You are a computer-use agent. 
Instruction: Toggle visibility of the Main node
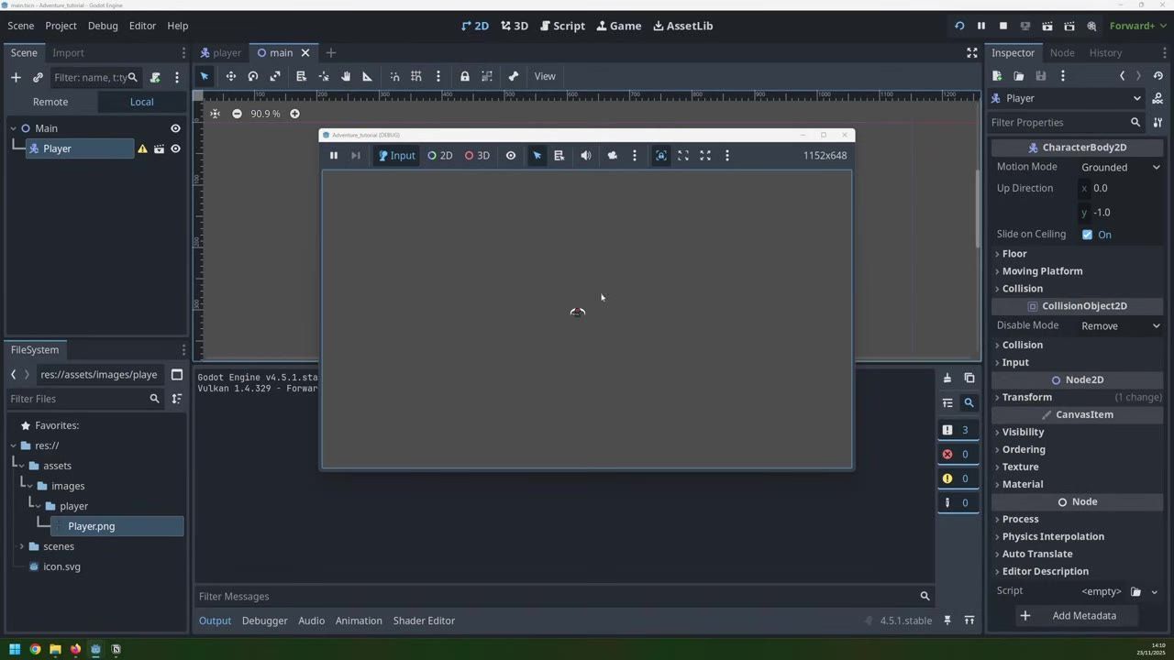pos(175,128)
